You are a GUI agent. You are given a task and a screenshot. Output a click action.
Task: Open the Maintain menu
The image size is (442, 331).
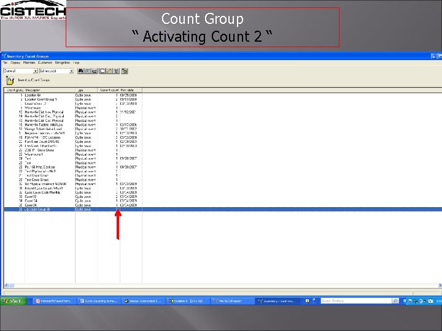coord(29,63)
